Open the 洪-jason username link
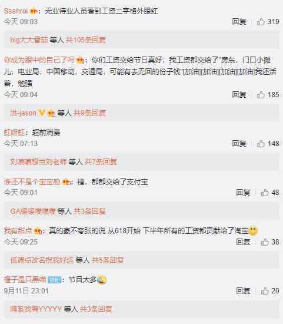The image size is (283, 324). [23, 113]
